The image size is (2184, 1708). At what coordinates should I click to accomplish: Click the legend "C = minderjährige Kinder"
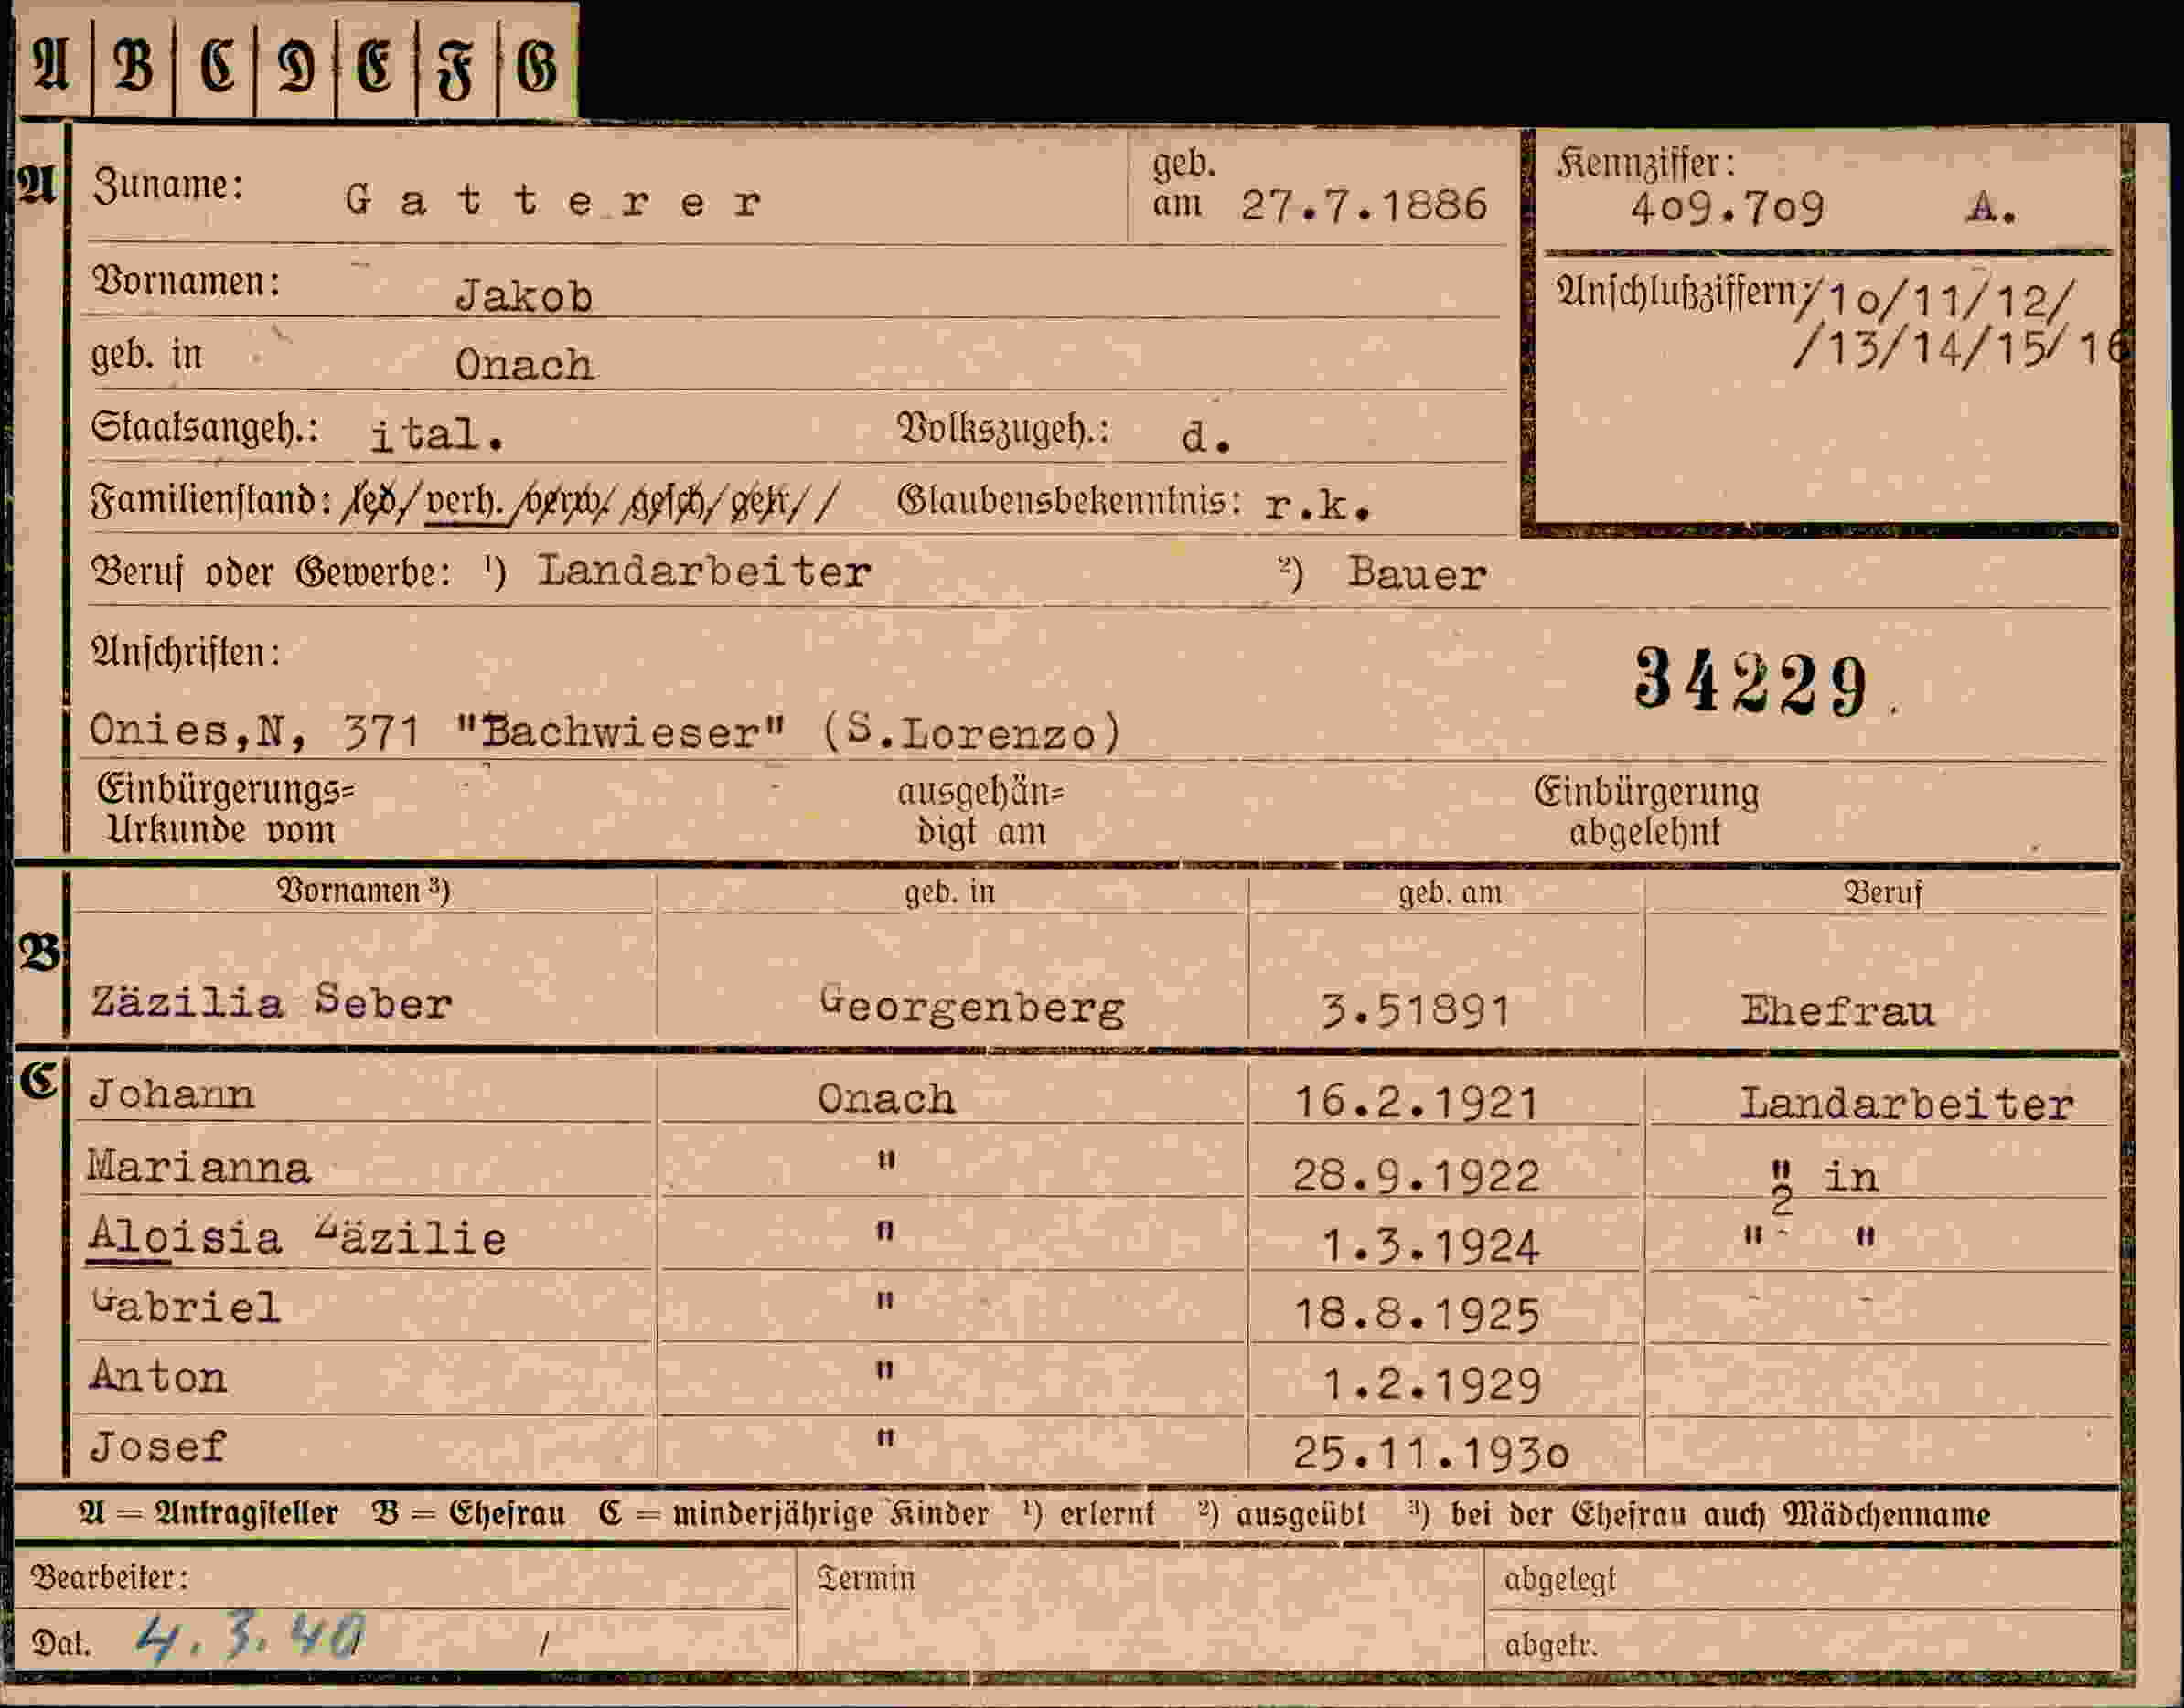pyautogui.click(x=794, y=1514)
